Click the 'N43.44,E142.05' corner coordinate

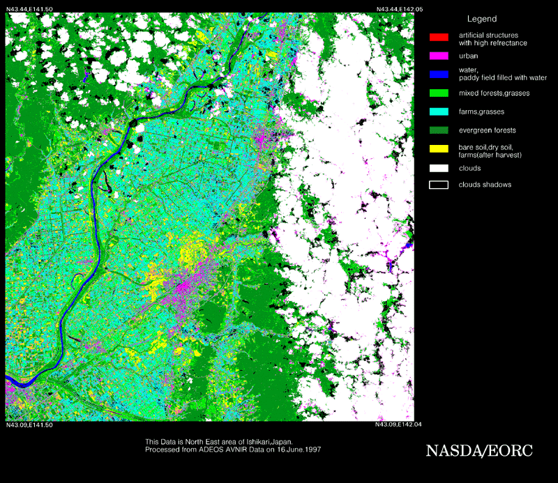coord(400,9)
